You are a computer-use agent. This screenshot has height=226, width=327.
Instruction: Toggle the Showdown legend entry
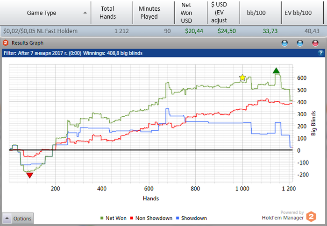pos(192,218)
